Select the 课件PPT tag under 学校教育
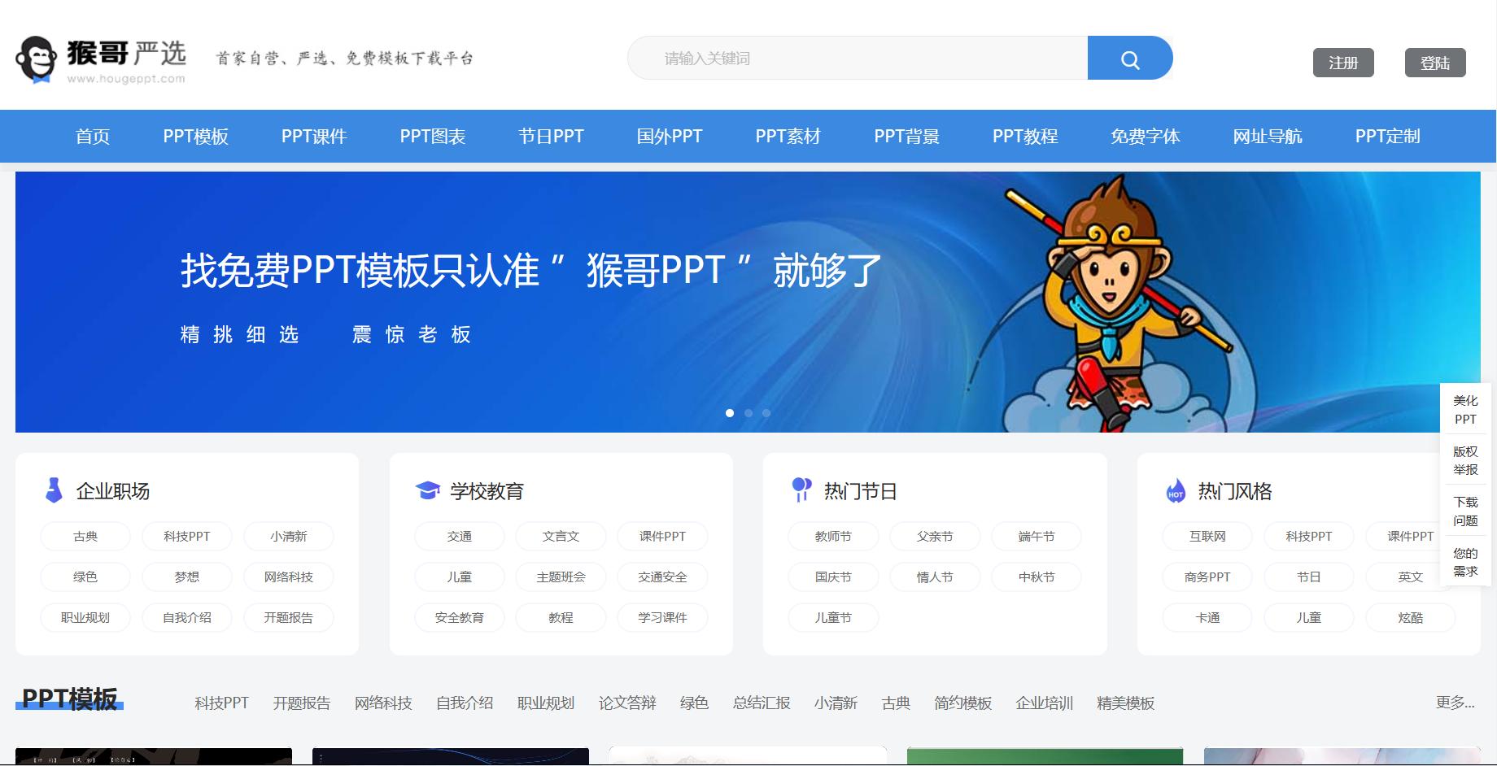 [x=662, y=536]
